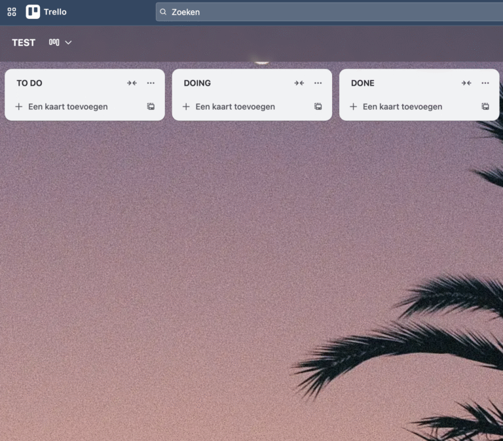Collapse the TO DO list

pyautogui.click(x=132, y=83)
